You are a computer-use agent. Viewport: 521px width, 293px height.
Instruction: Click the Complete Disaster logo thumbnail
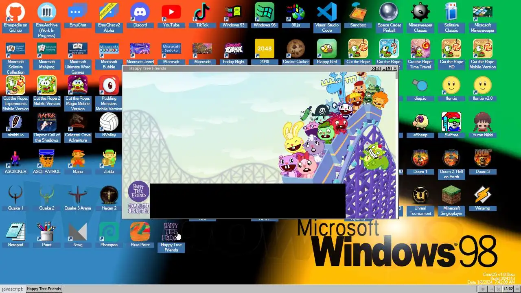pos(138,198)
